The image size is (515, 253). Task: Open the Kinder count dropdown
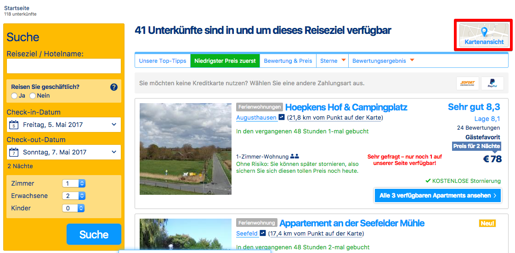click(x=74, y=208)
